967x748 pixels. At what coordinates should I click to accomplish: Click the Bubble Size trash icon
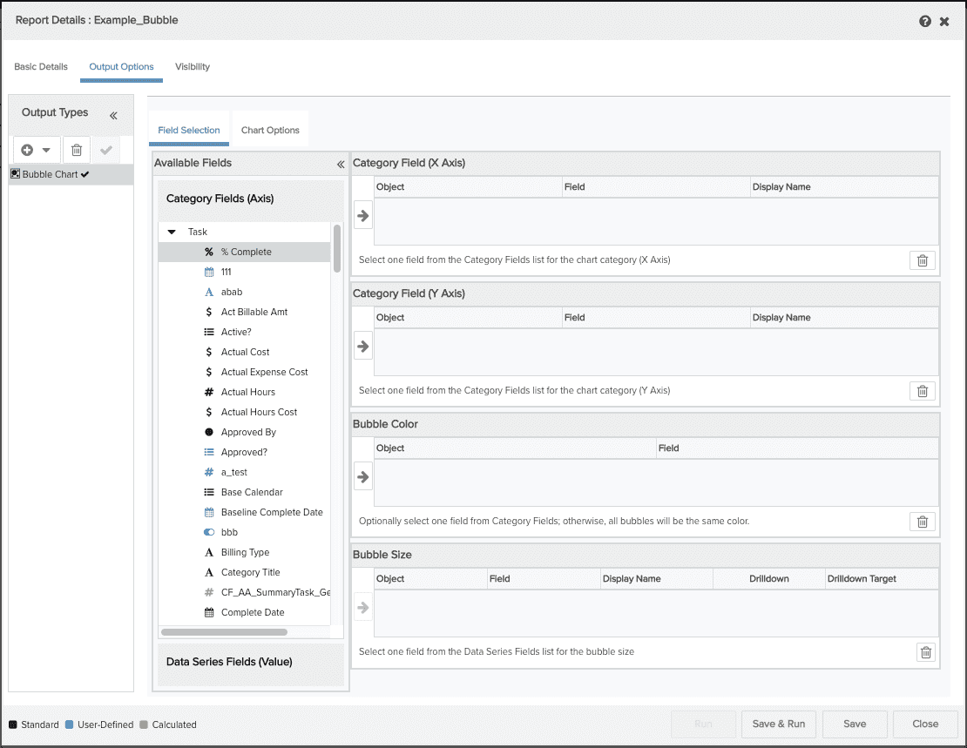[926, 652]
